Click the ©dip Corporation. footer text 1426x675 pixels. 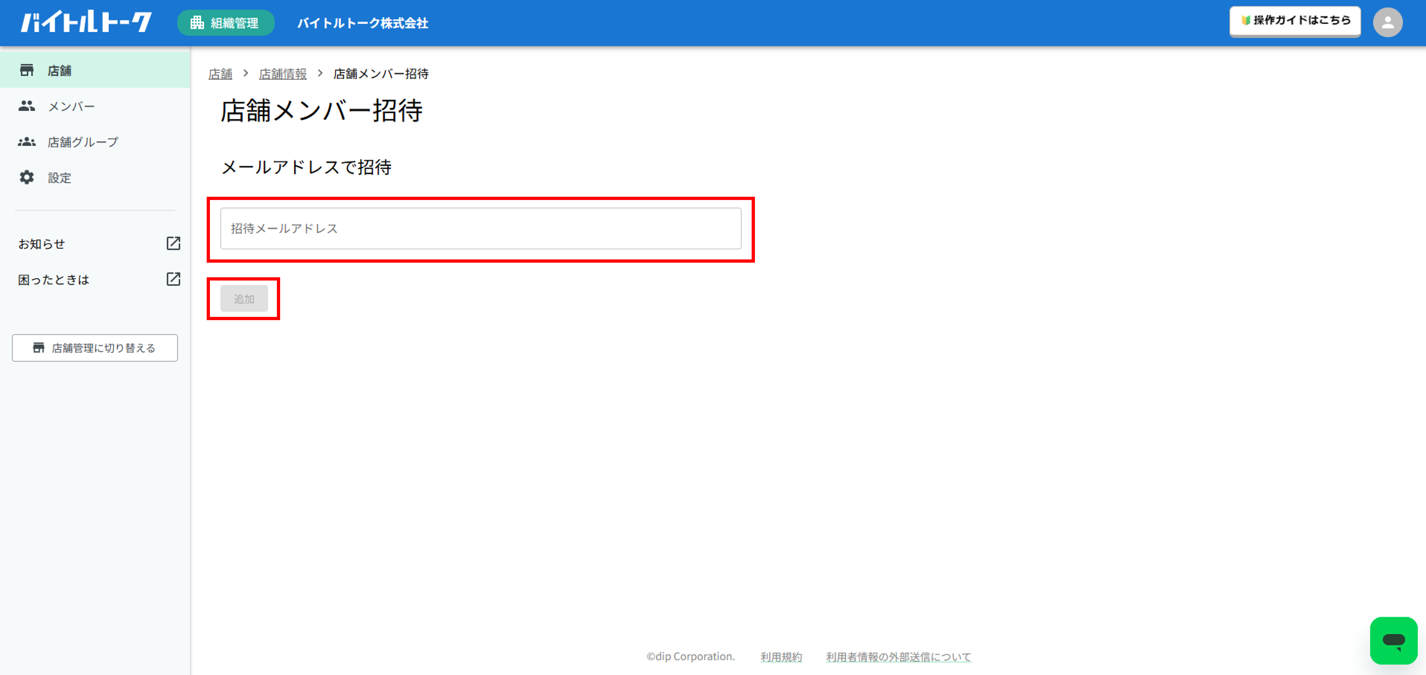pyautogui.click(x=691, y=656)
